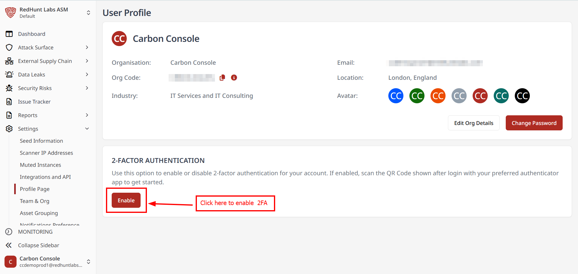Image resolution: width=578 pixels, height=274 pixels.
Task: Click the Attack Surface shield icon
Action: (9, 48)
